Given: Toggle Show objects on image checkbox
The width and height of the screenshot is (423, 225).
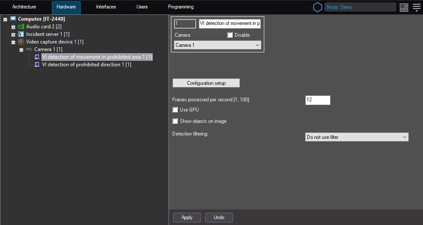Looking at the screenshot, I should [175, 121].
